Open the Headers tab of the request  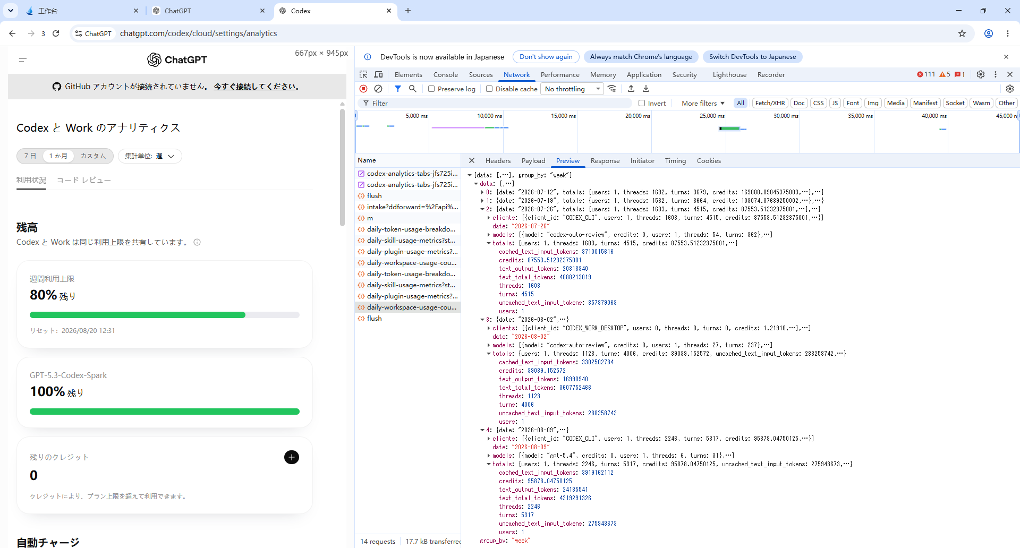tap(498, 161)
